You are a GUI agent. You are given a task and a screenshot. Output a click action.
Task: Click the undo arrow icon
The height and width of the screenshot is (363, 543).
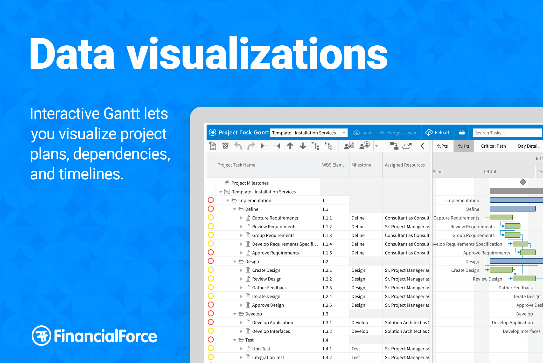(x=238, y=146)
